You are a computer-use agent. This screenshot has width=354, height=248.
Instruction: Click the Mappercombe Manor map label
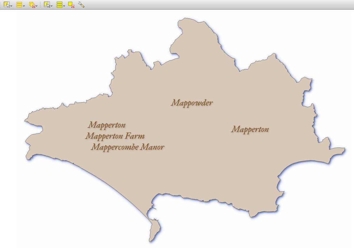127,147
